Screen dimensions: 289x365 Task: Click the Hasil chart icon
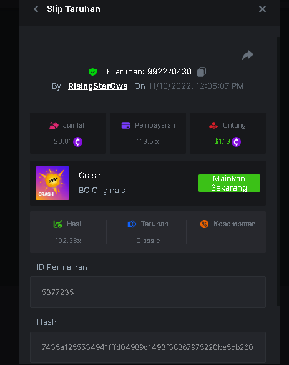(x=57, y=224)
